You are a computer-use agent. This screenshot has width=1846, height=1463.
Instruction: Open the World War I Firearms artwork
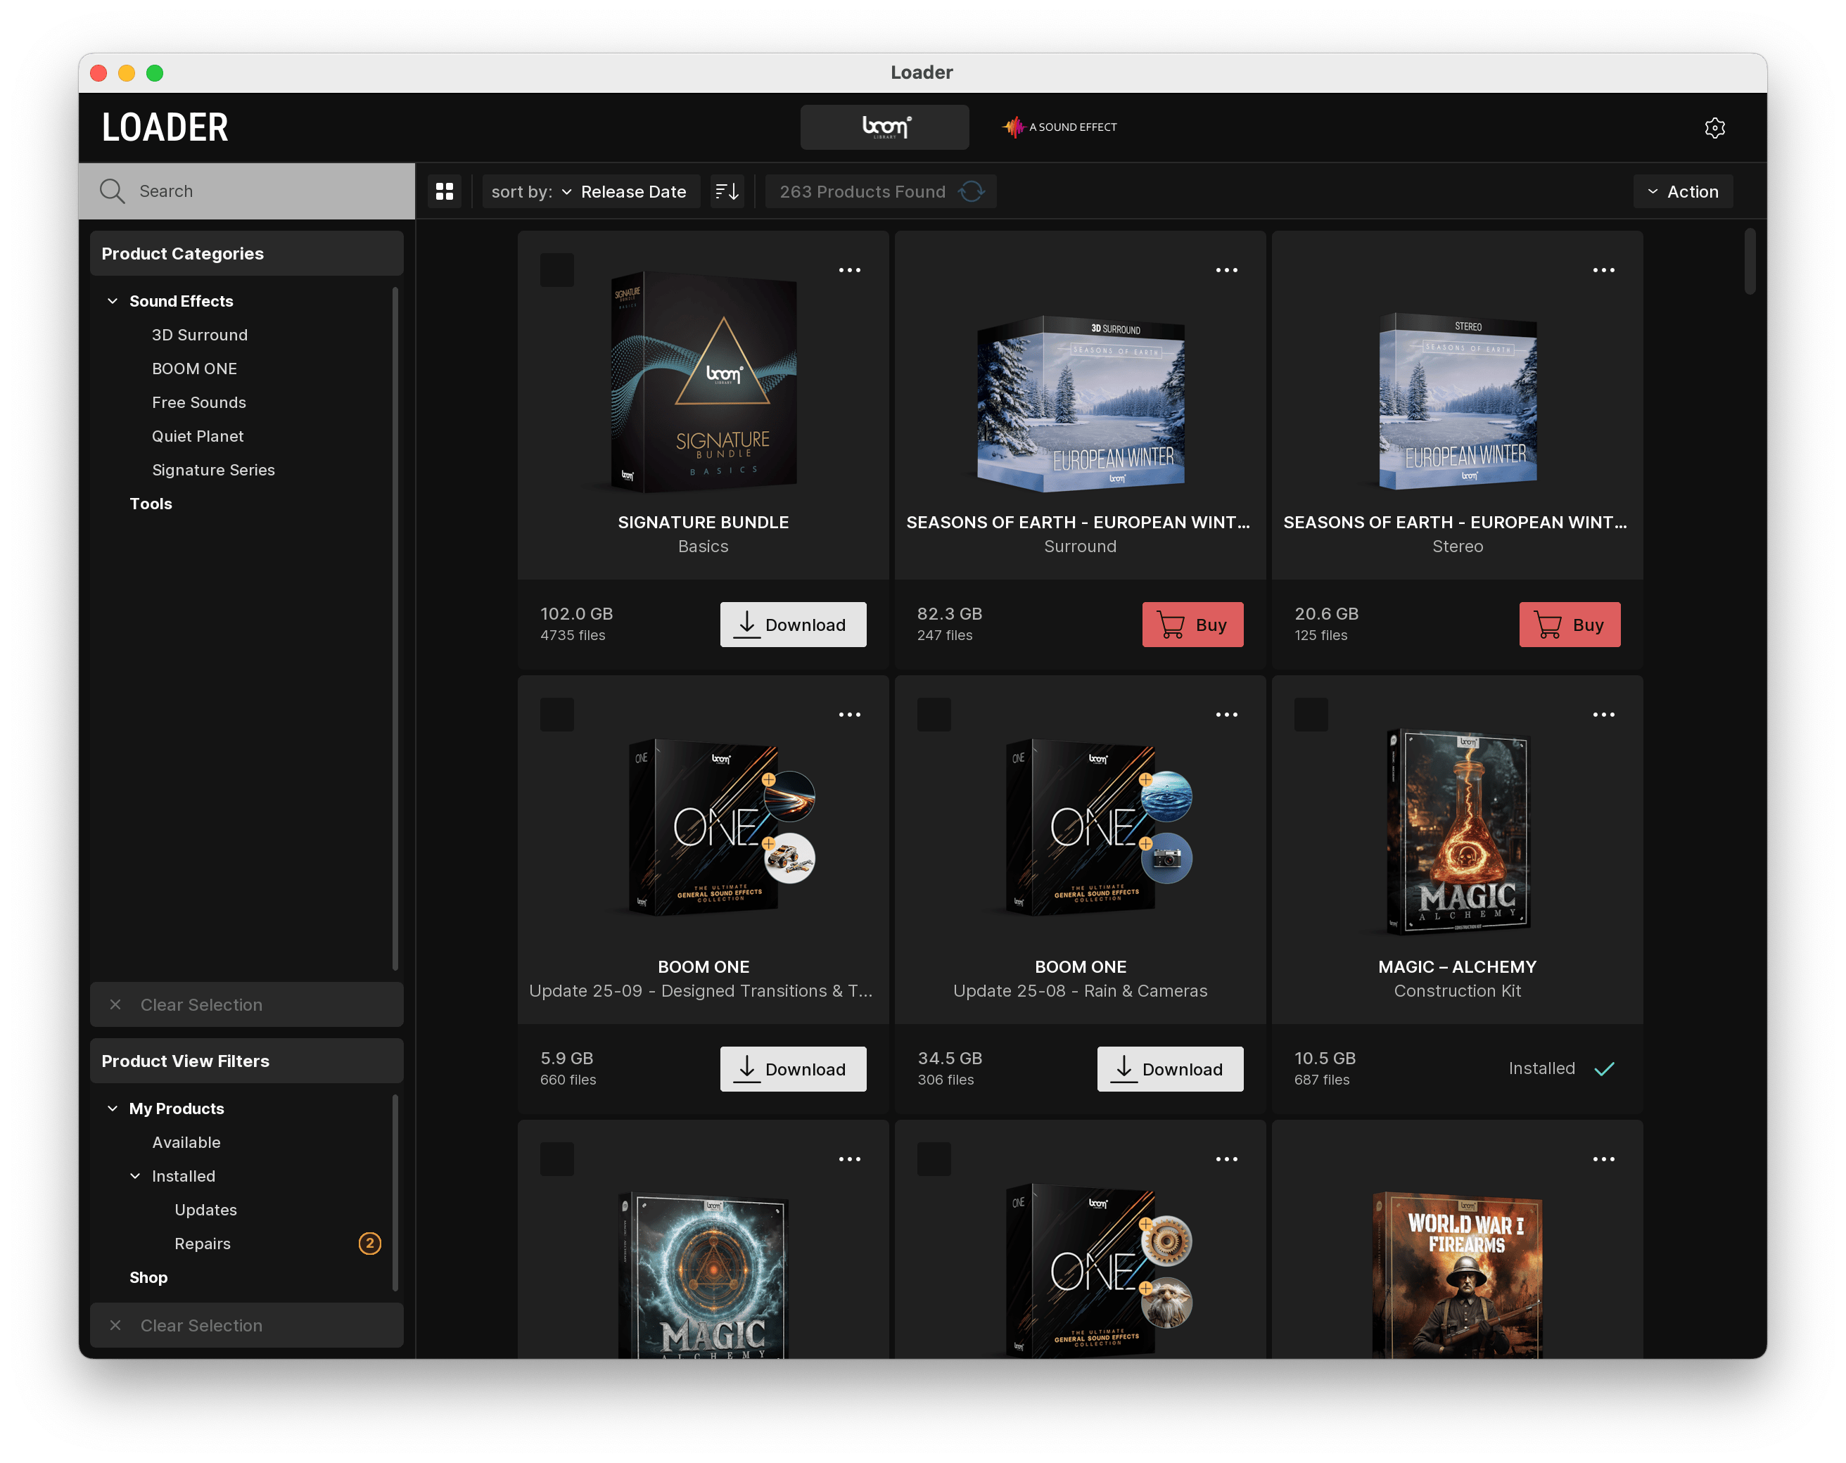tap(1457, 1274)
